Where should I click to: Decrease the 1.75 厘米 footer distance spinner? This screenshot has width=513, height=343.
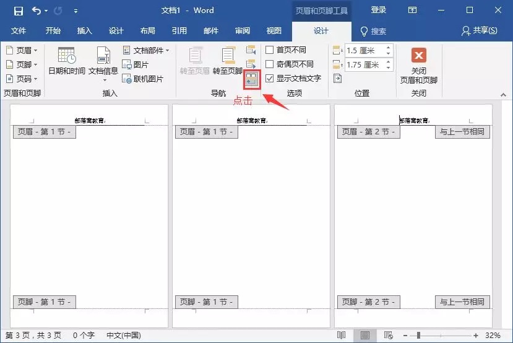click(x=389, y=67)
